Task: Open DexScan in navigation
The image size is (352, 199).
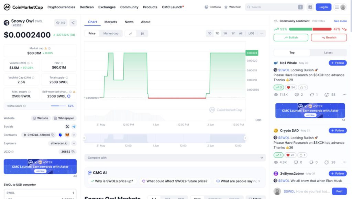Action: tap(87, 7)
